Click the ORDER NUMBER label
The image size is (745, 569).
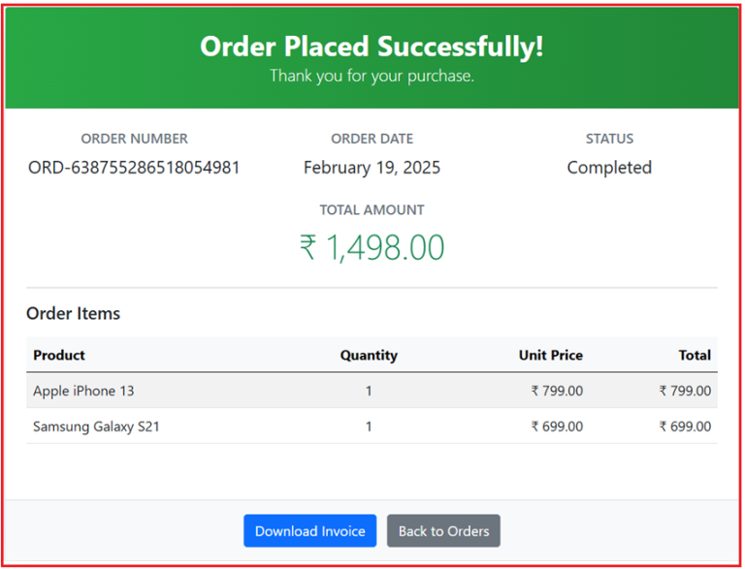point(134,139)
